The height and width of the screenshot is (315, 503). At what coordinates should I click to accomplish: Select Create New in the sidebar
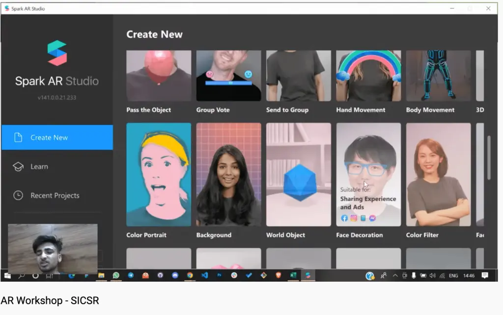[57, 137]
